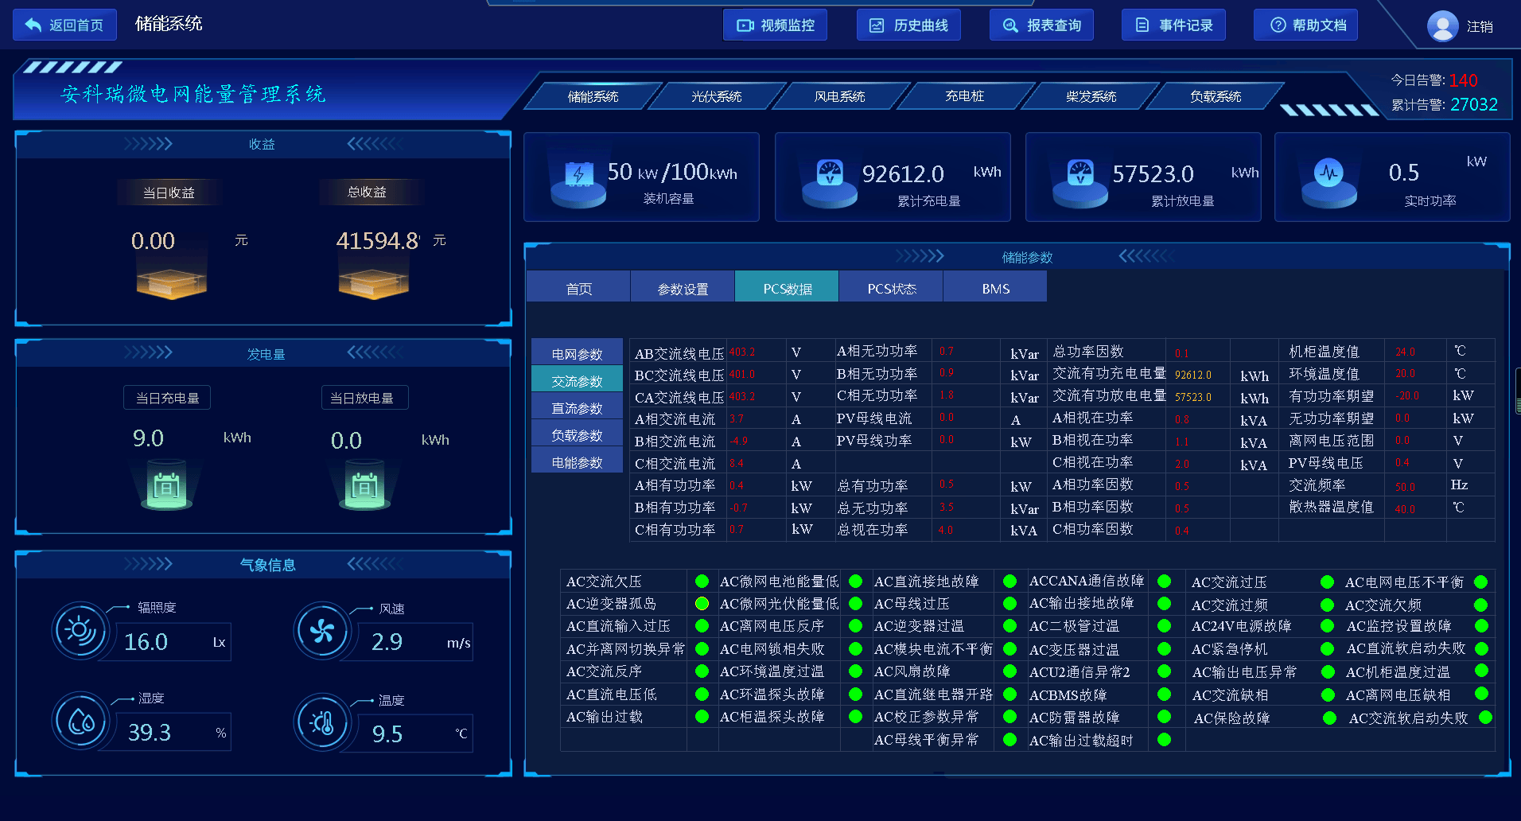Click the video monitoring camera icon

click(x=745, y=25)
